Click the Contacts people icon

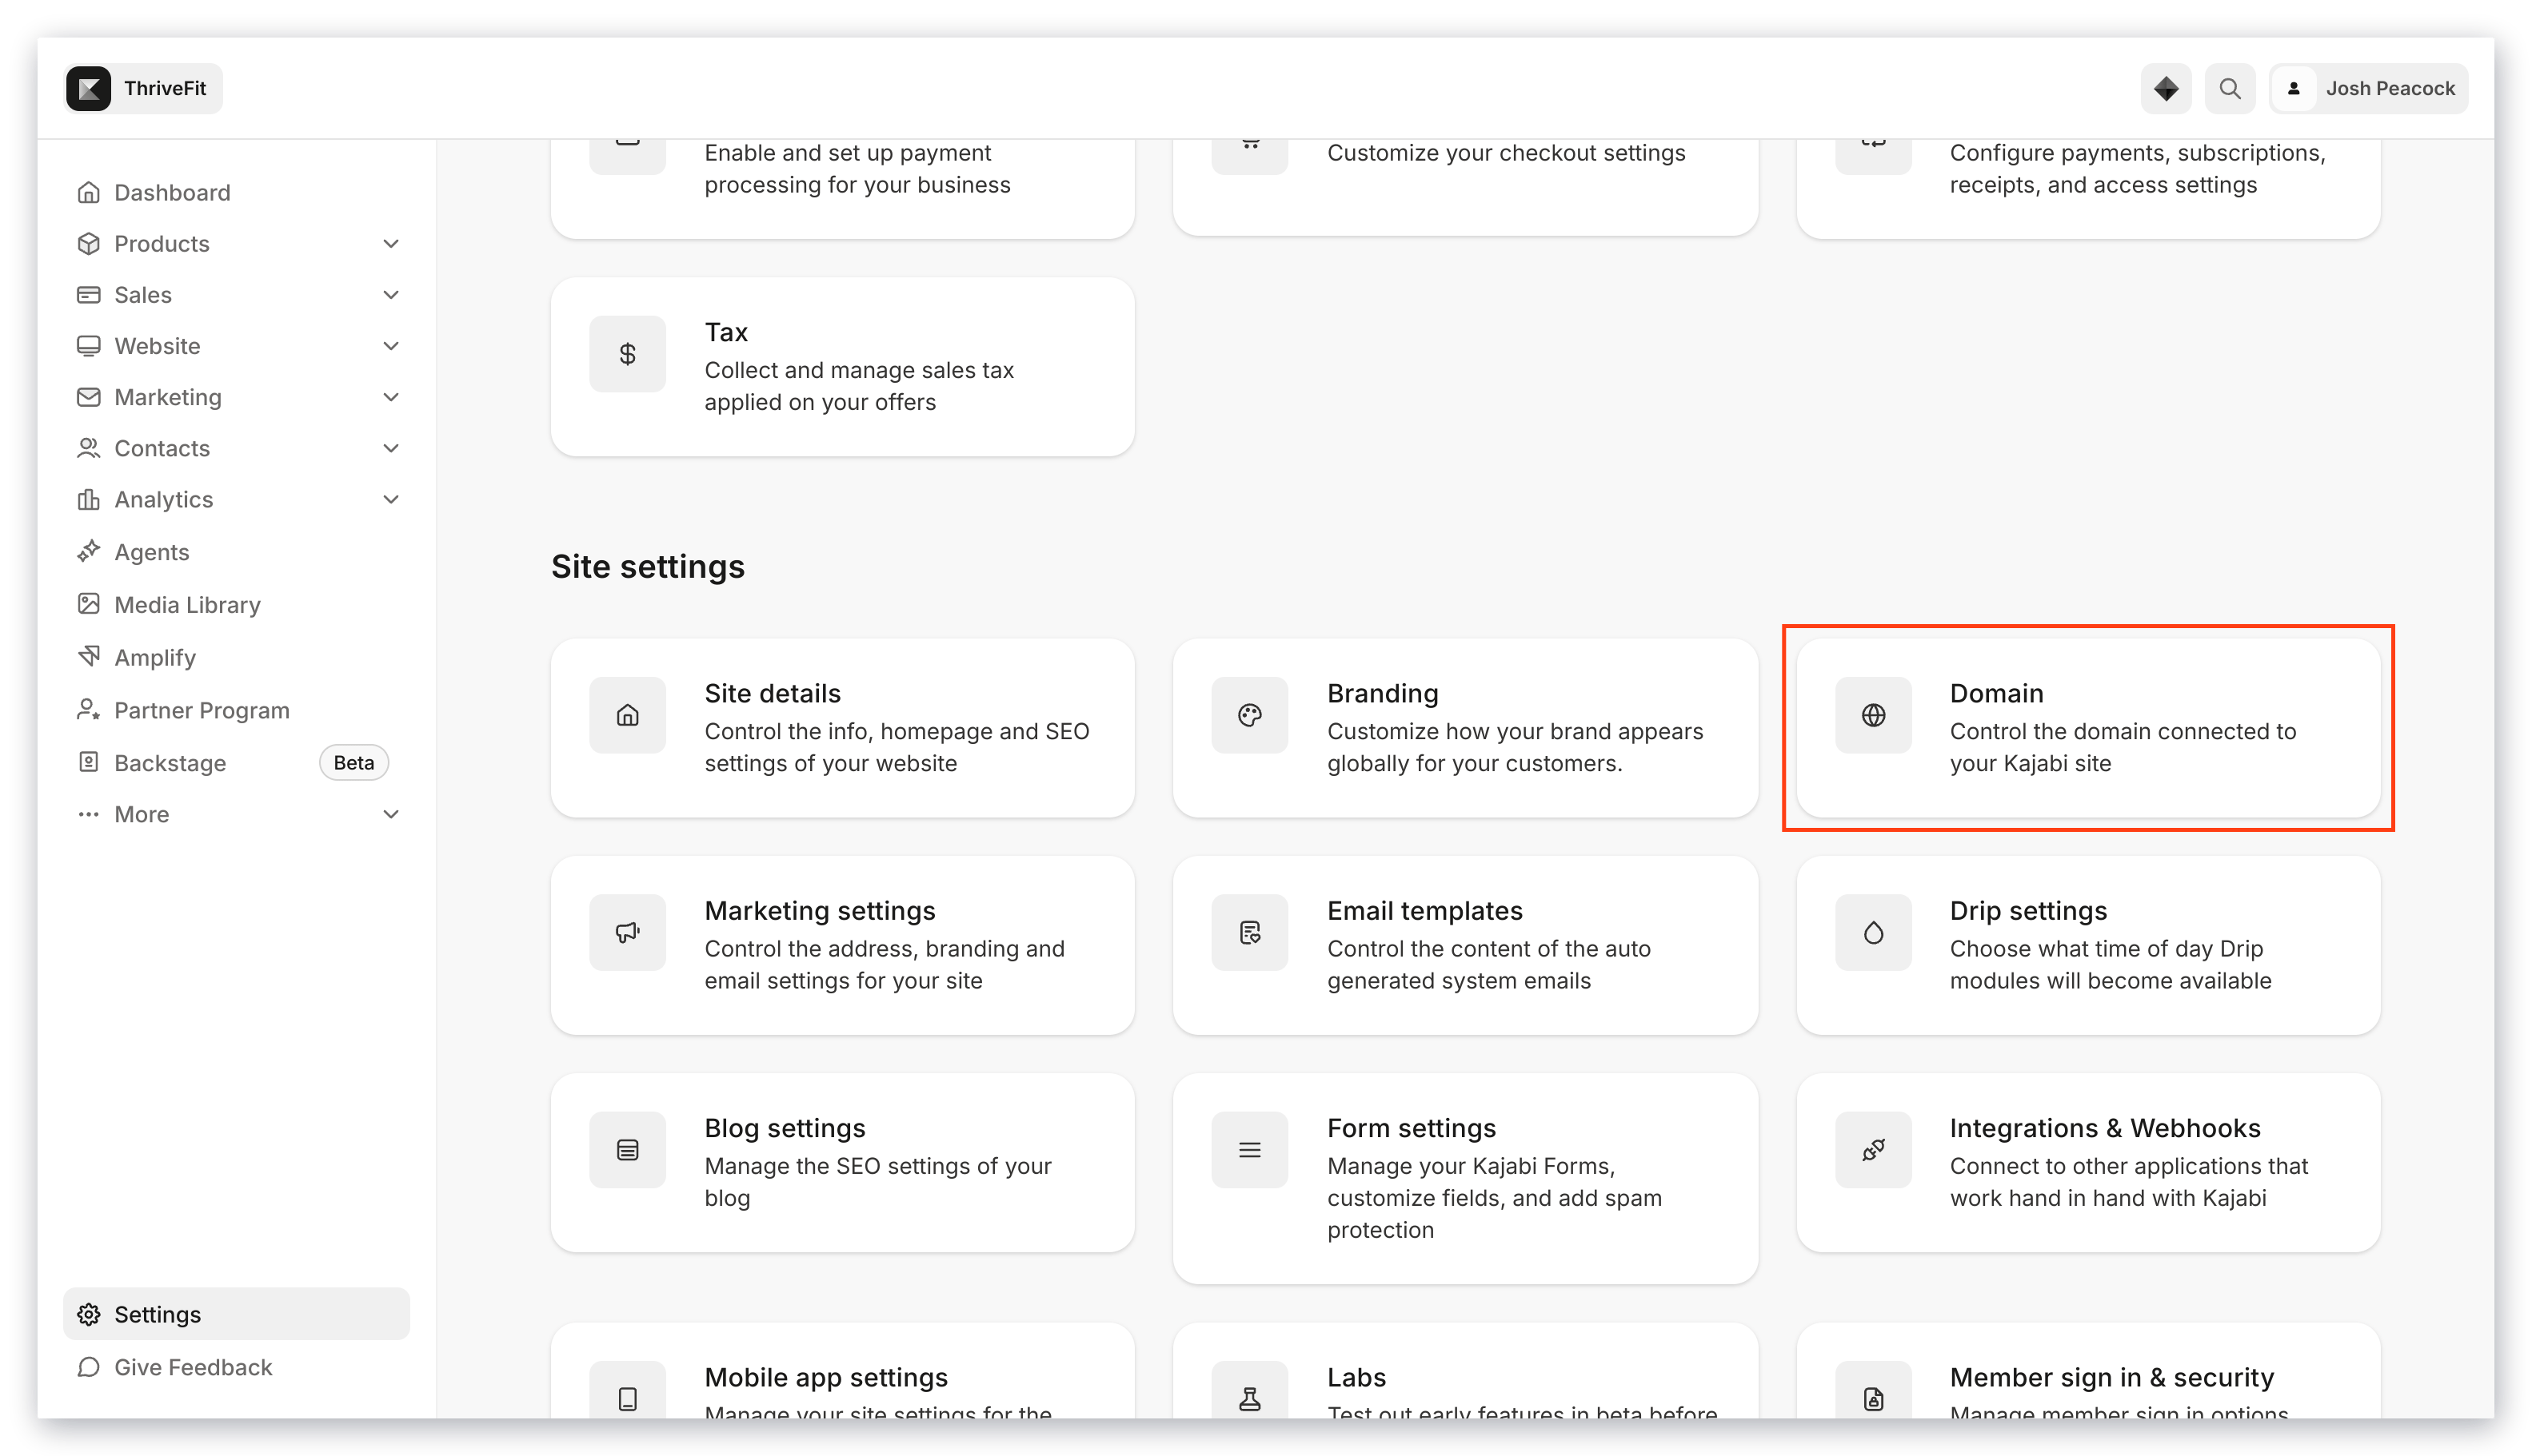click(88, 448)
